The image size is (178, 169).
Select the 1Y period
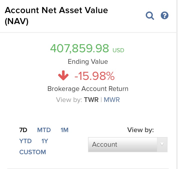pos(45,141)
